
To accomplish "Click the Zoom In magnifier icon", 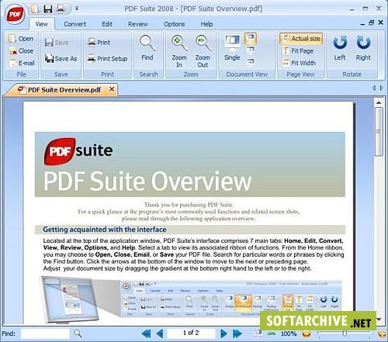I will [x=179, y=43].
